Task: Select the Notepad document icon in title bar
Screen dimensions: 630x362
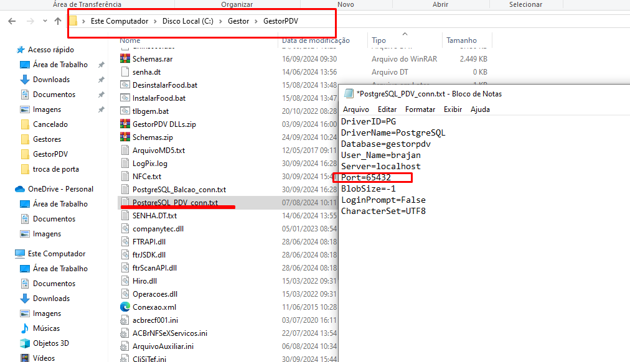Action: click(349, 93)
